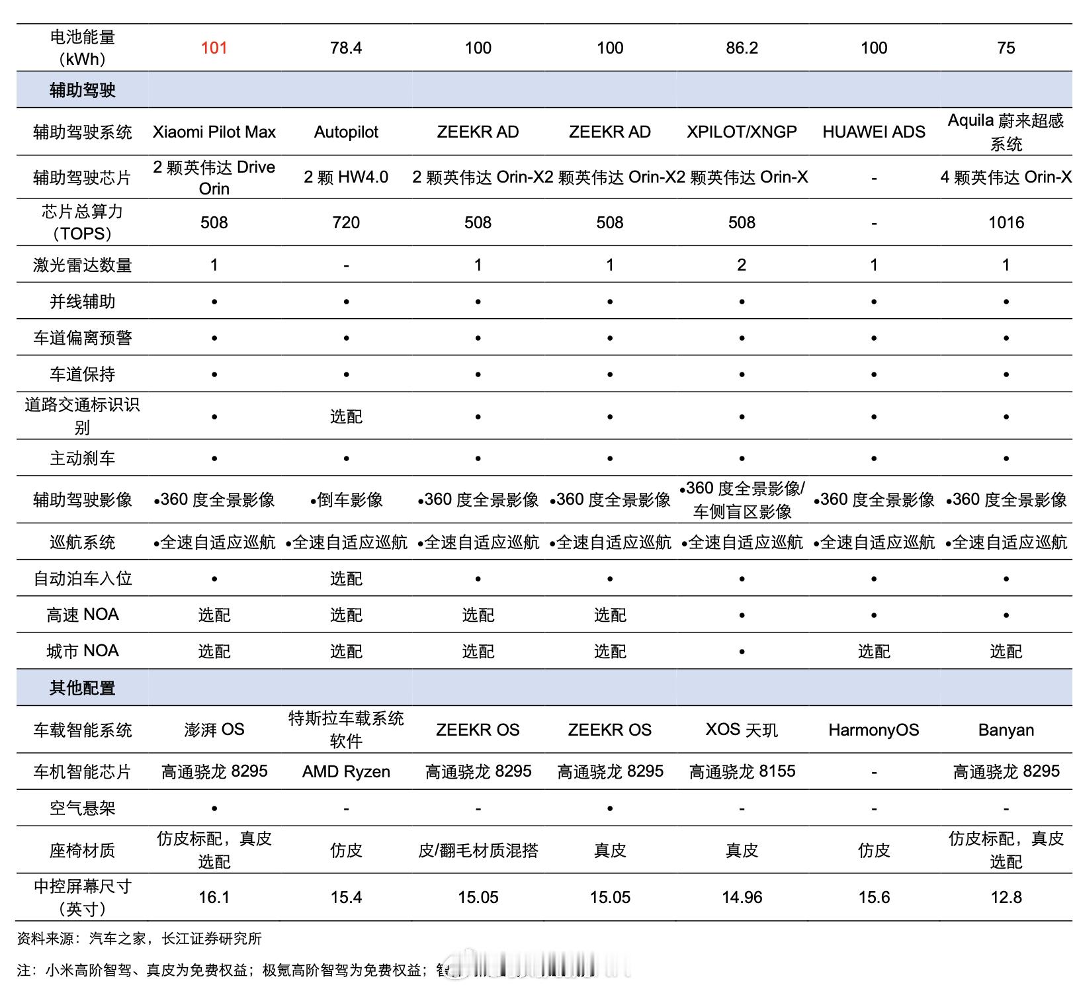Select the 城市 NOA row label
The width and height of the screenshot is (1073, 991).
pyautogui.click(x=83, y=651)
